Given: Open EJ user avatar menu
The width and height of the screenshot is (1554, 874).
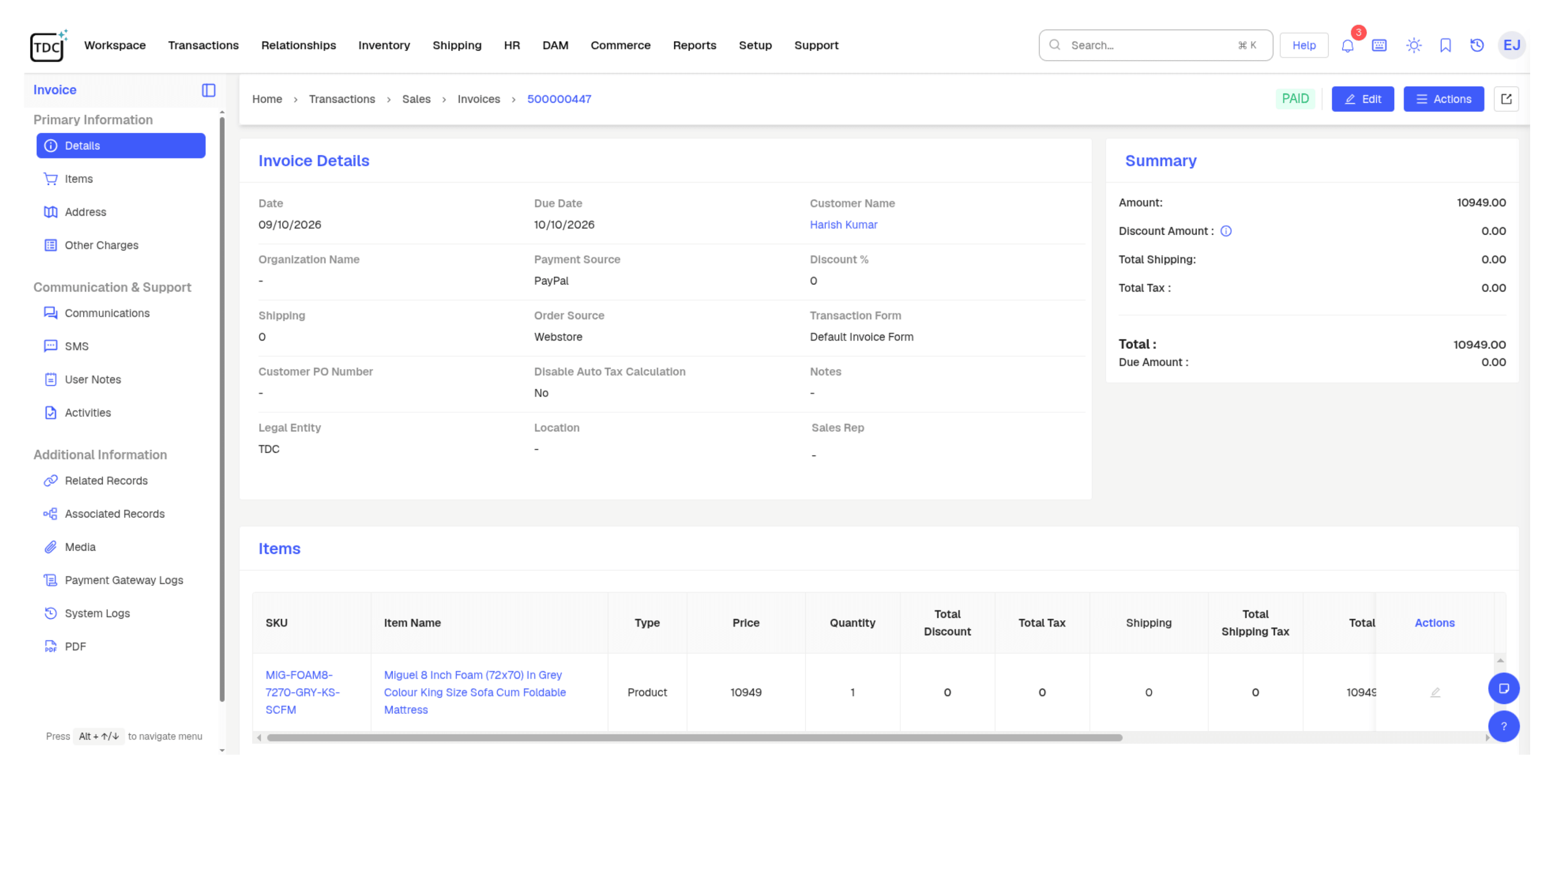Looking at the screenshot, I should 1511,45.
